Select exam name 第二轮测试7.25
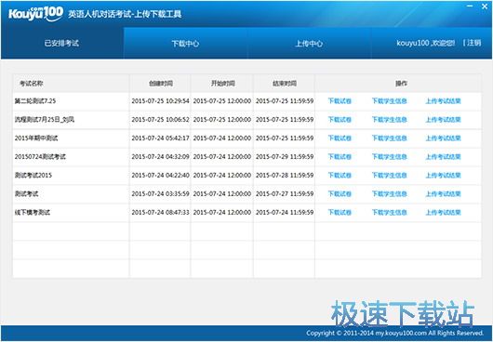 tap(35, 101)
